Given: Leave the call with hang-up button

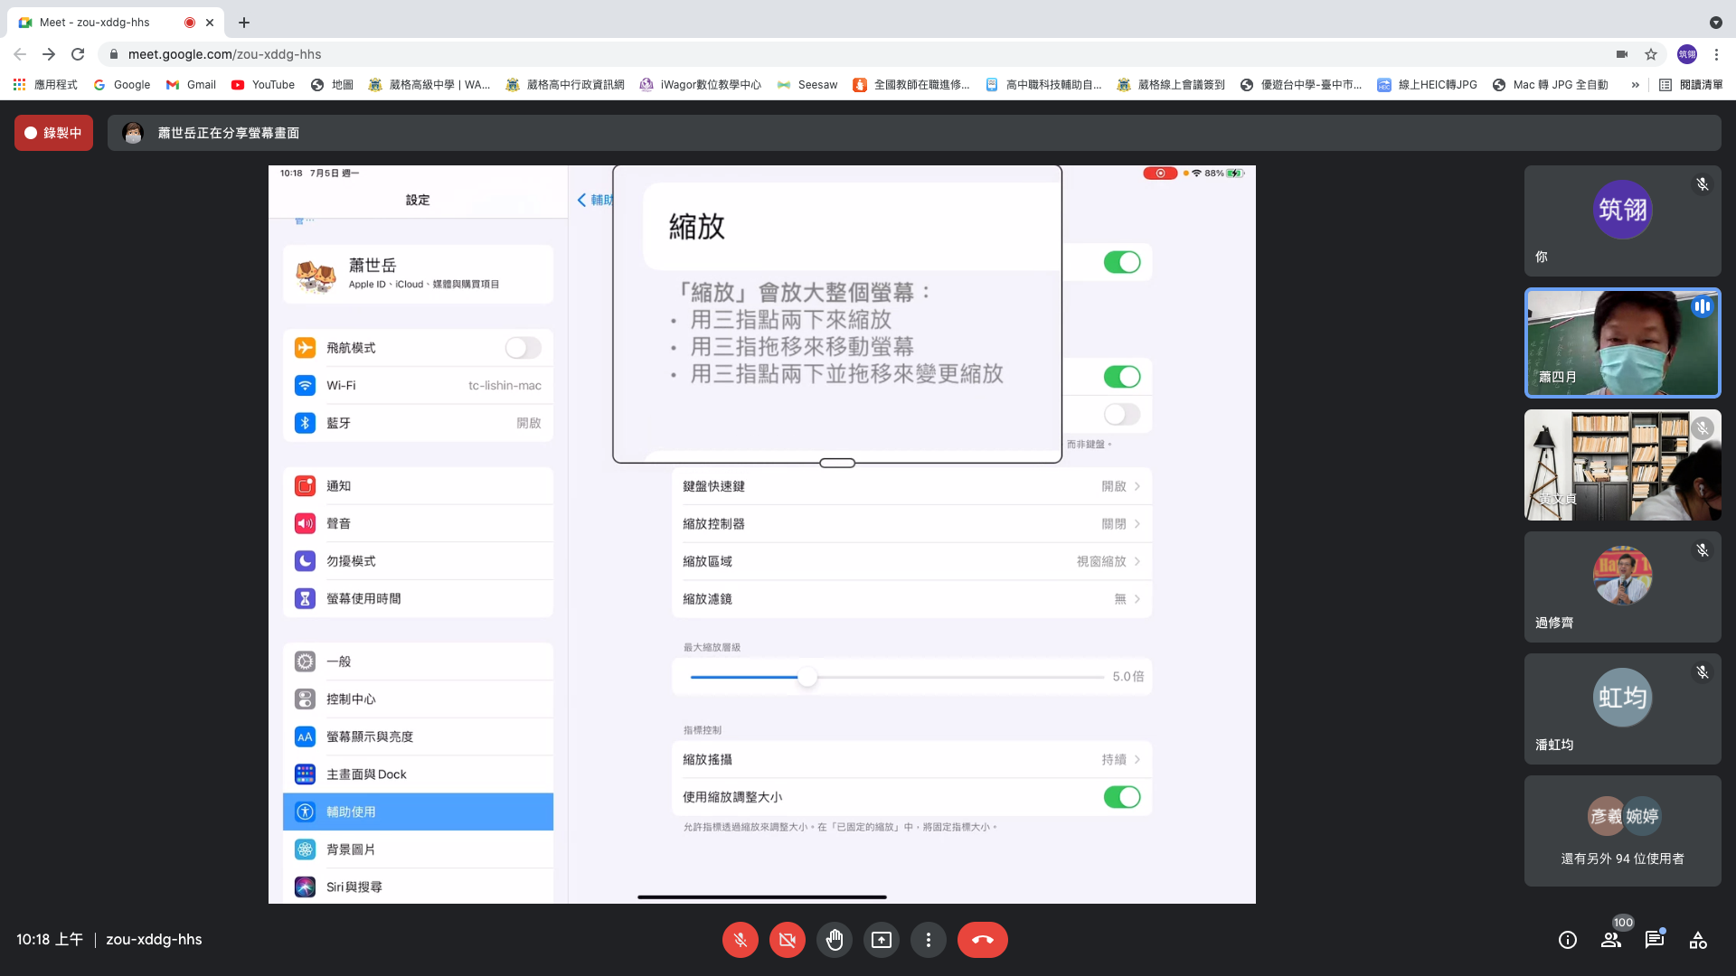Looking at the screenshot, I should tap(982, 940).
